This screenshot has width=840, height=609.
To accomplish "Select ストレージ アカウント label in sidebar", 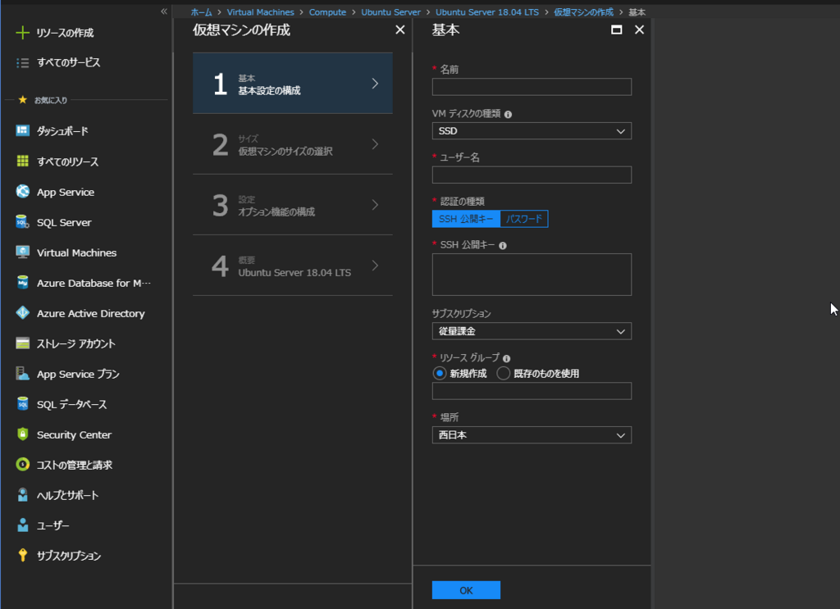I will [75, 343].
